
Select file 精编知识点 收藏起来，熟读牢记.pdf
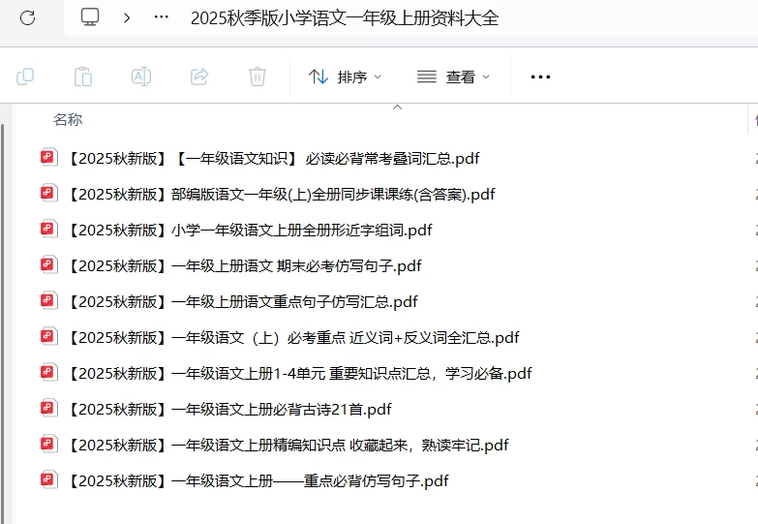(x=288, y=445)
